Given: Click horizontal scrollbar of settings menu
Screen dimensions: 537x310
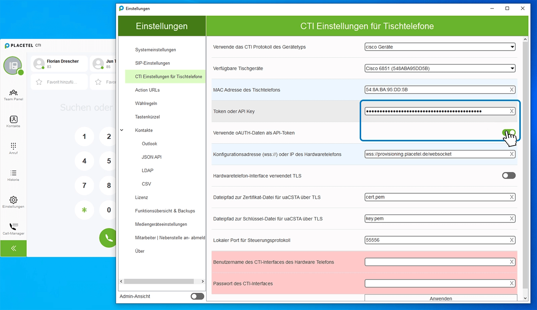Looking at the screenshot, I should tap(159, 281).
